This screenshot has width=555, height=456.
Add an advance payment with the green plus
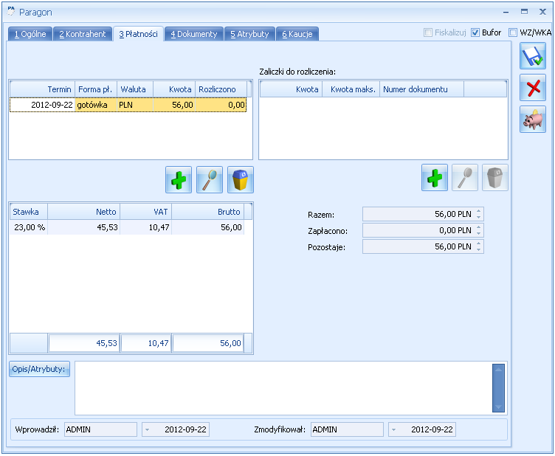(435, 178)
